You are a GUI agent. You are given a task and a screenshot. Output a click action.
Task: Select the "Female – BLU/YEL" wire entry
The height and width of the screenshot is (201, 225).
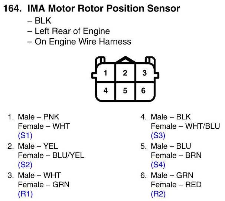51,155
